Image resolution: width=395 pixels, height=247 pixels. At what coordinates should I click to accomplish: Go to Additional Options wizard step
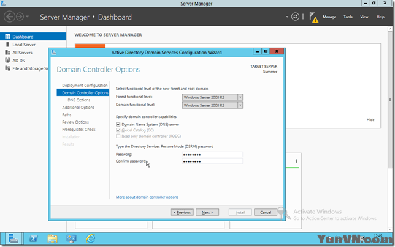(78, 107)
